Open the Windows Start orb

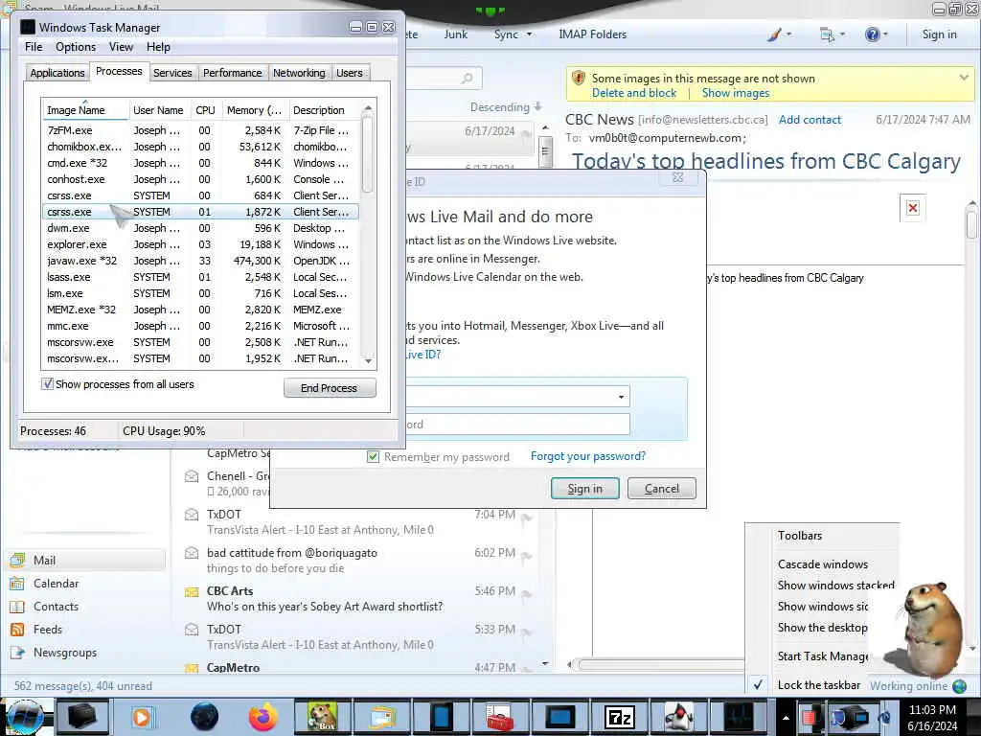pos(25,717)
